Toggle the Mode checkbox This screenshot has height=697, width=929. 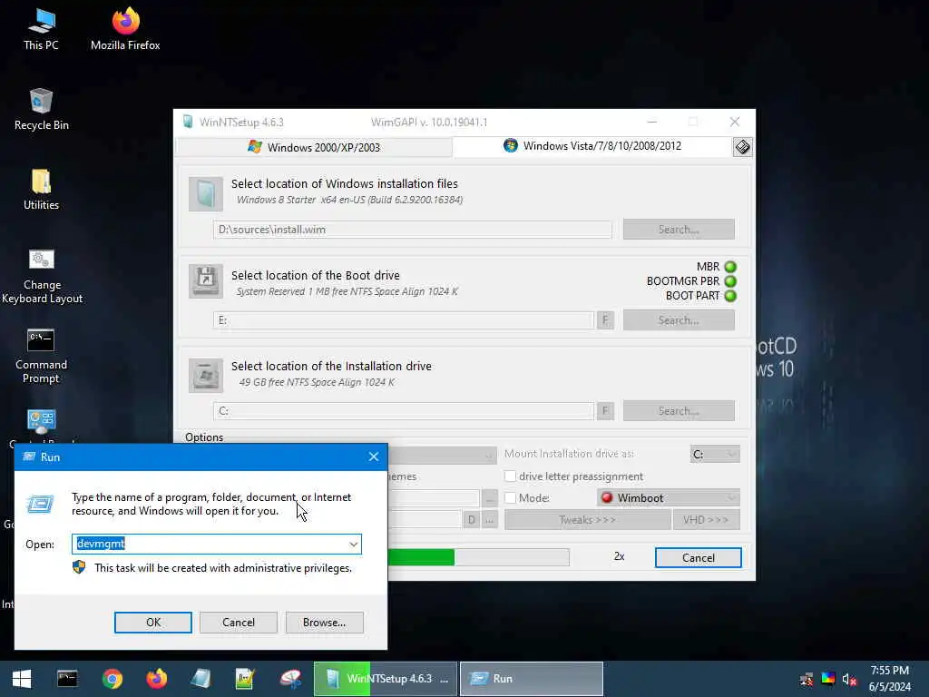[x=510, y=498]
